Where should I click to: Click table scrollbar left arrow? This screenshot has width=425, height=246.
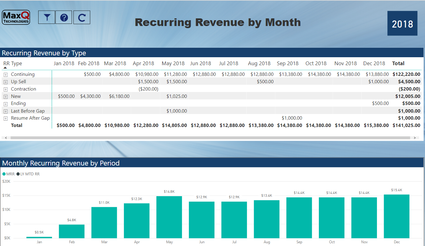coord(6,138)
